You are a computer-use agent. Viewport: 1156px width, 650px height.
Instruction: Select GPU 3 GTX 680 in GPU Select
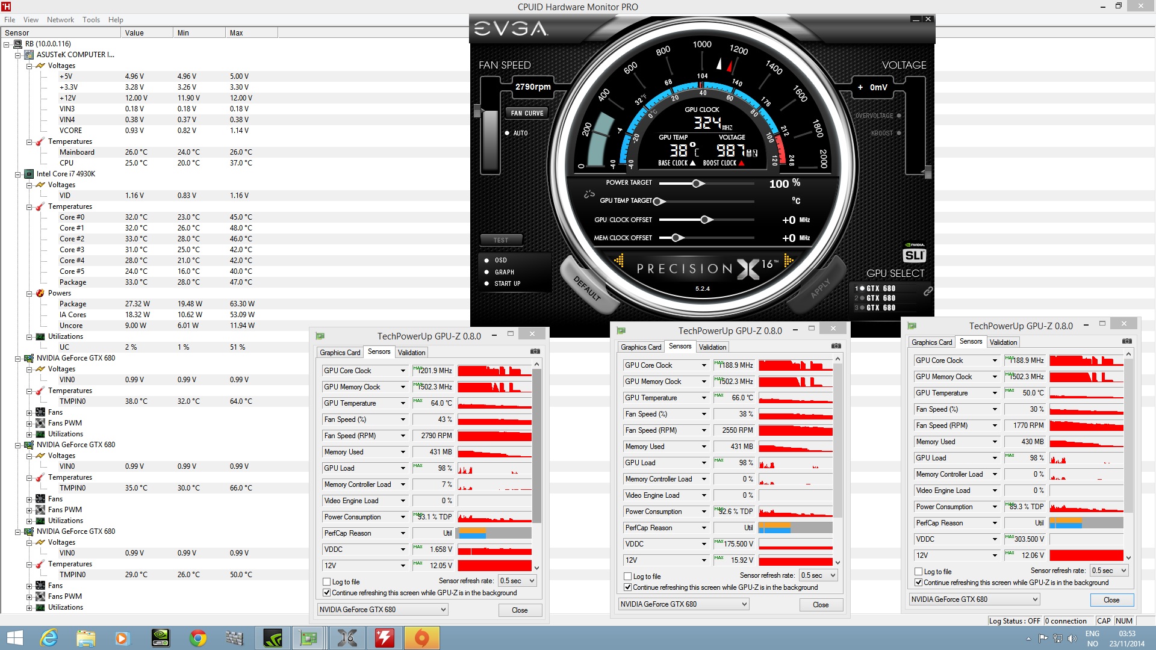[x=875, y=308]
